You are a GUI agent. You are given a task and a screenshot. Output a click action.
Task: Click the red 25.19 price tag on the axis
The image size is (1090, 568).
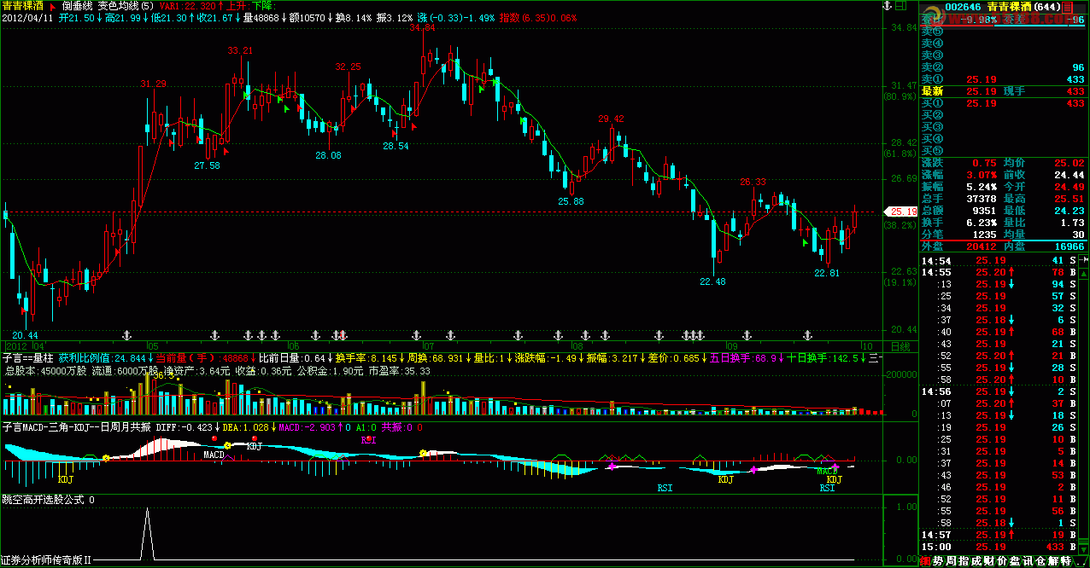(902, 212)
